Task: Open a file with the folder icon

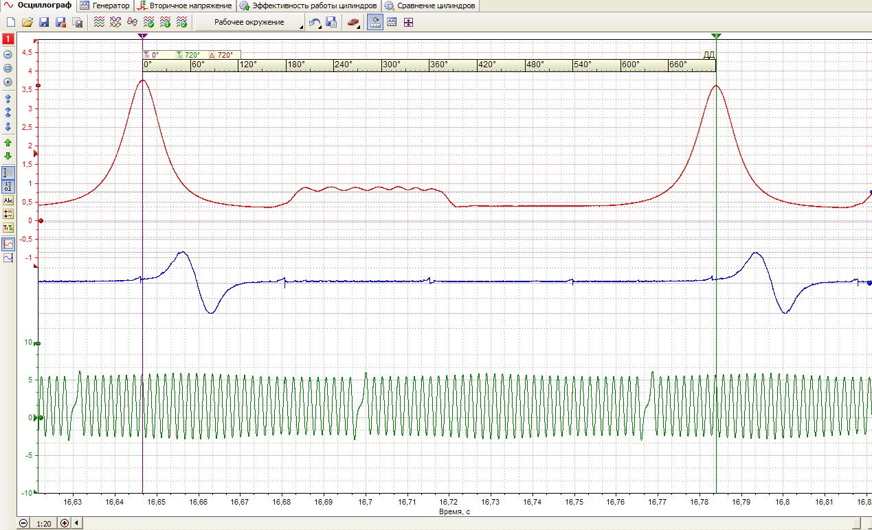Action: click(27, 23)
